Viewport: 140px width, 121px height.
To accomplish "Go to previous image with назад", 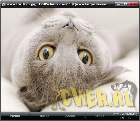I will tap(45, 116).
